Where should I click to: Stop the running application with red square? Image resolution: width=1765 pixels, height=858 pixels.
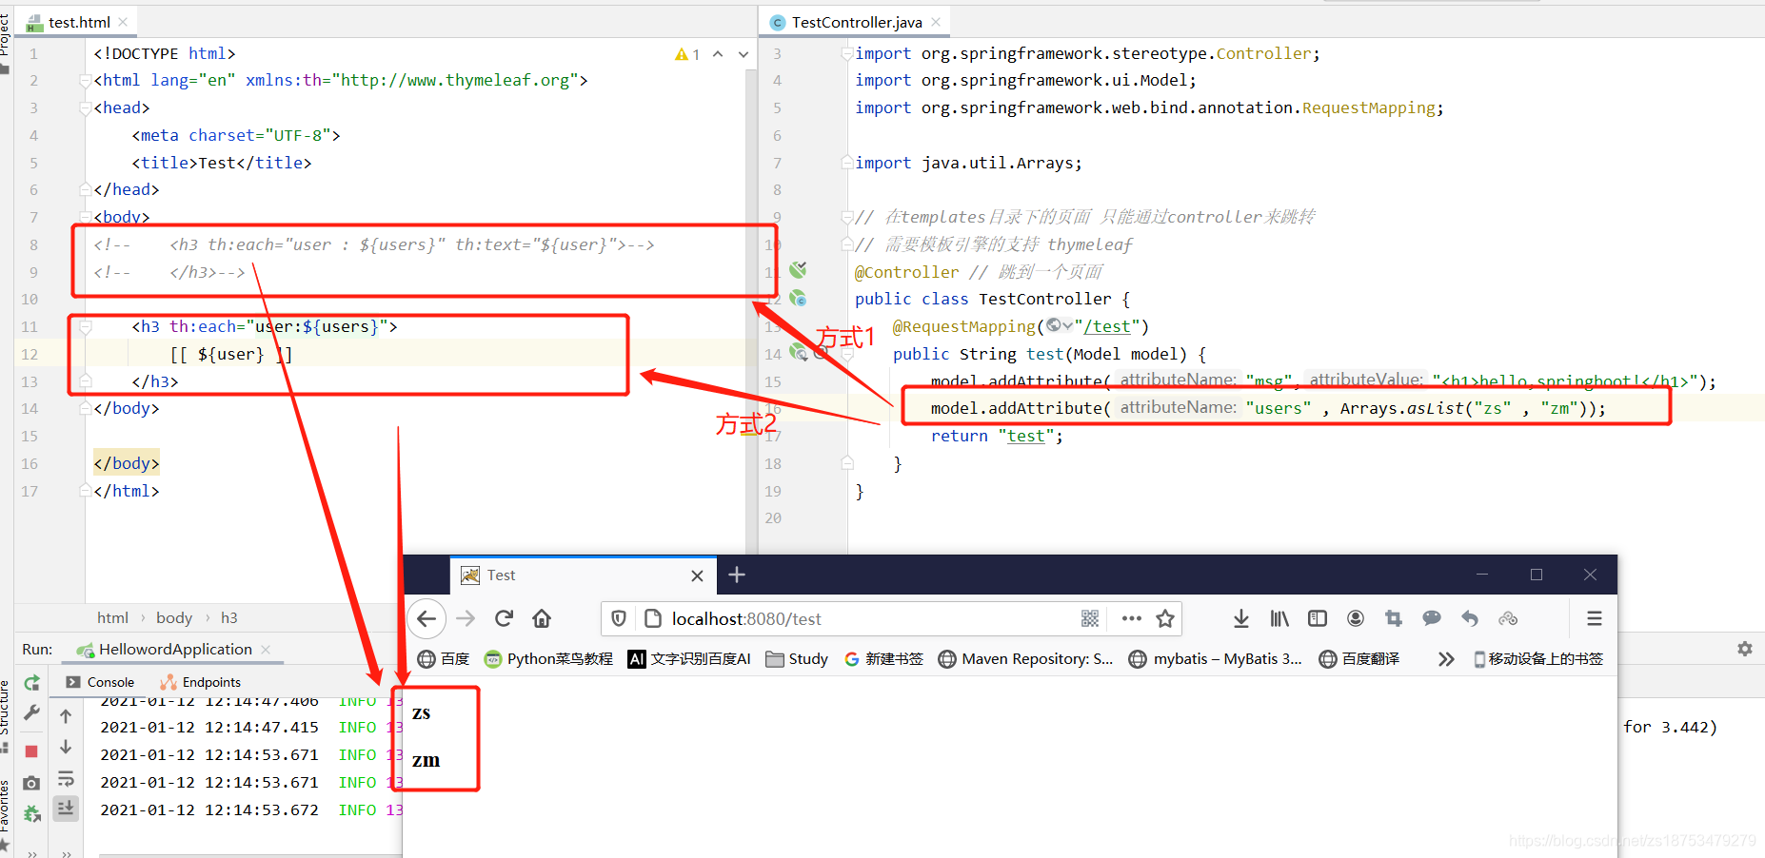(31, 751)
